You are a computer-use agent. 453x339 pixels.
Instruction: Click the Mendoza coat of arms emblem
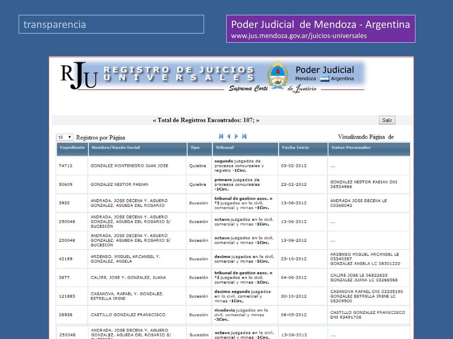[x=277, y=75]
